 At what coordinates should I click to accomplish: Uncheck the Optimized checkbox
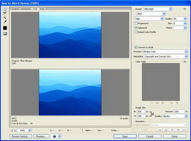[136, 27]
